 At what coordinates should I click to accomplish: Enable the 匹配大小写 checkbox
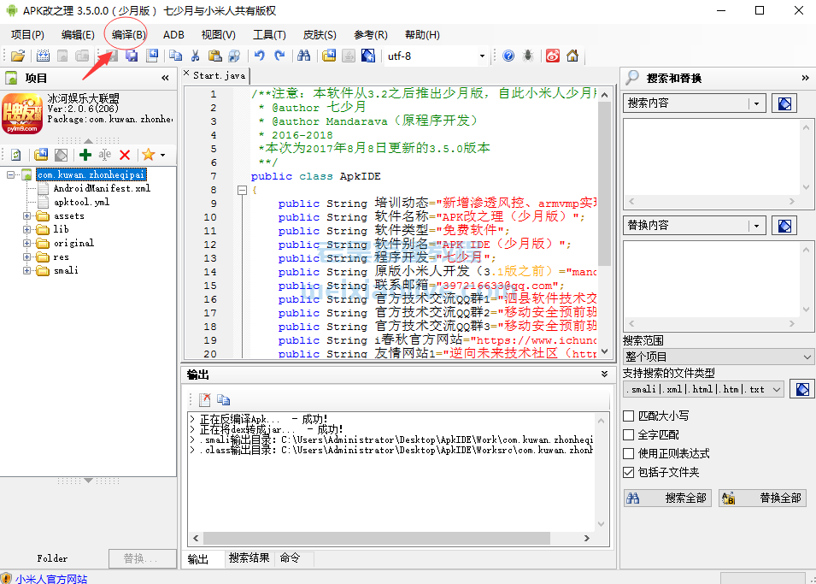click(630, 416)
